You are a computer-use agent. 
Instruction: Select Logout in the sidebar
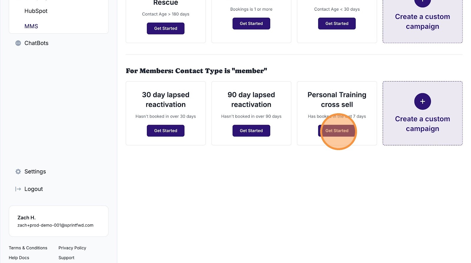pyautogui.click(x=34, y=189)
